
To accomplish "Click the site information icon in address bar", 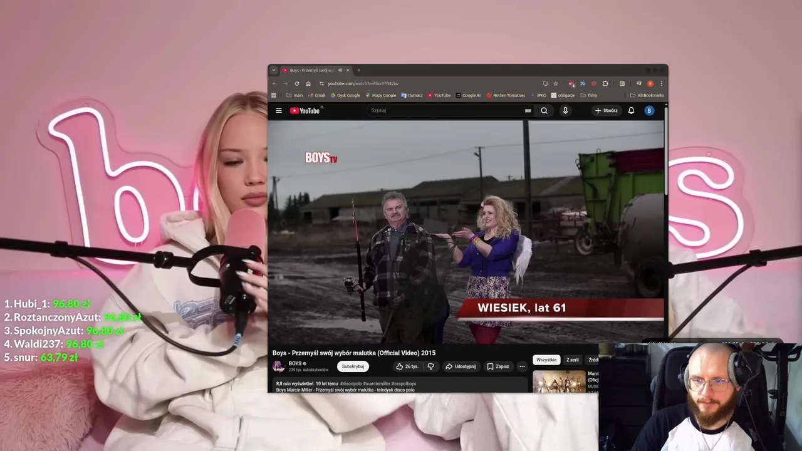I will [321, 83].
